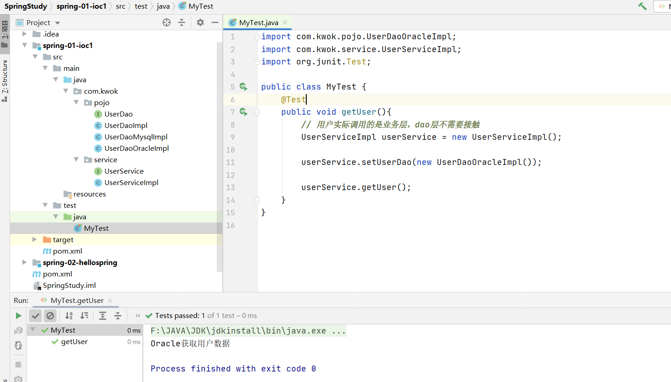This screenshot has width=671, height=382.
Task: Click the java.exe command line in console
Action: (x=248, y=331)
